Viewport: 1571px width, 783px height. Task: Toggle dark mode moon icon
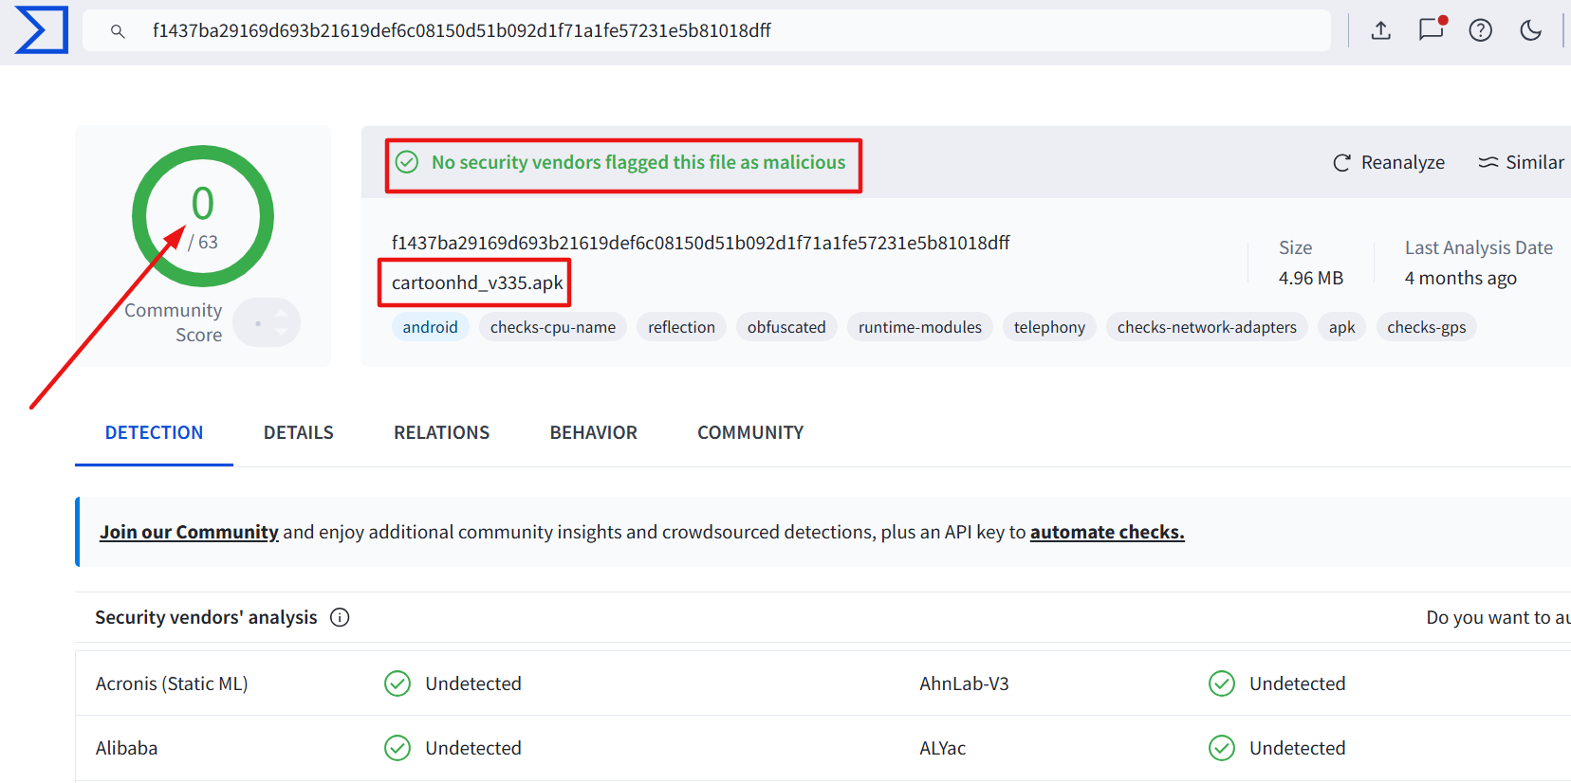coord(1530,30)
